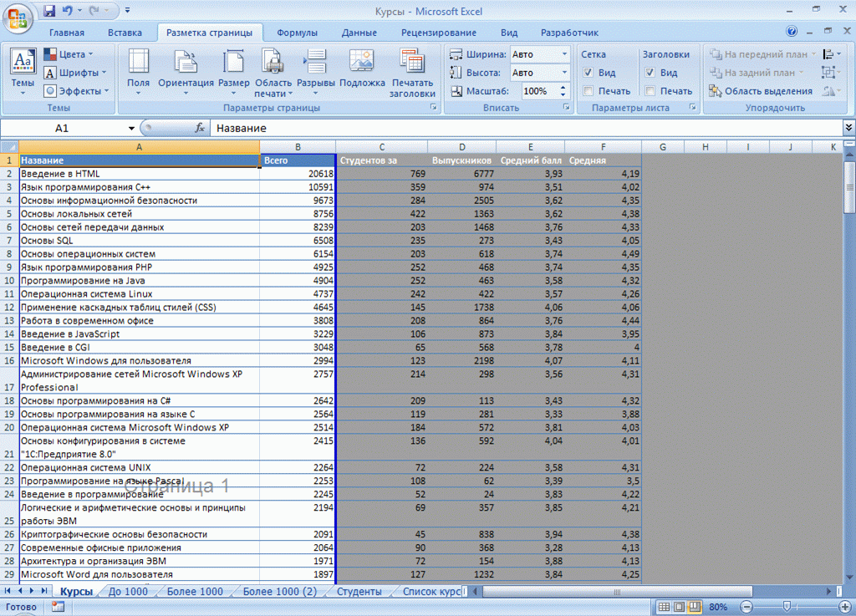Screen dimensions: 856x616
Task: Open the Более 1000 (2) sheet tab
Action: 279,592
